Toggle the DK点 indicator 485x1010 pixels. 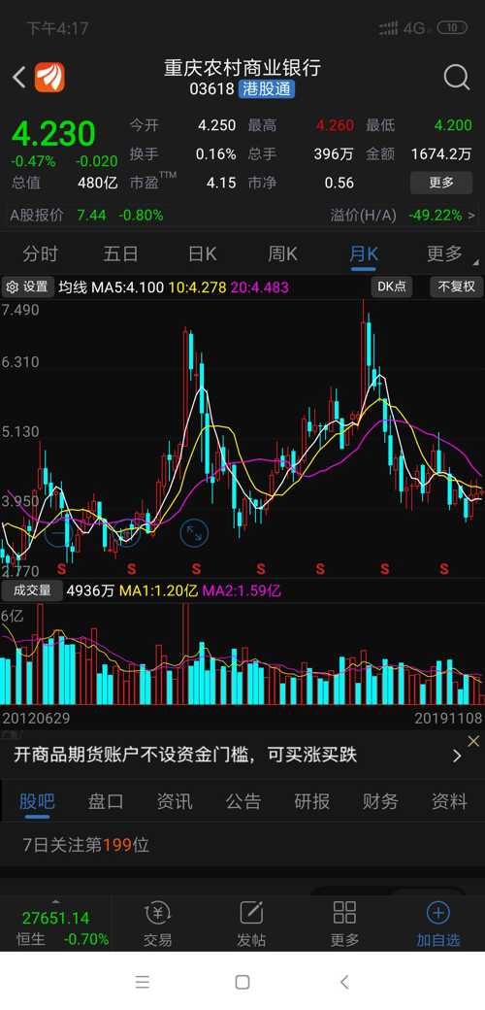pyautogui.click(x=391, y=286)
